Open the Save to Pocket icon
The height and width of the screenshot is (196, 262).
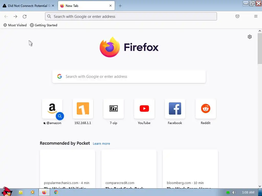[237, 16]
